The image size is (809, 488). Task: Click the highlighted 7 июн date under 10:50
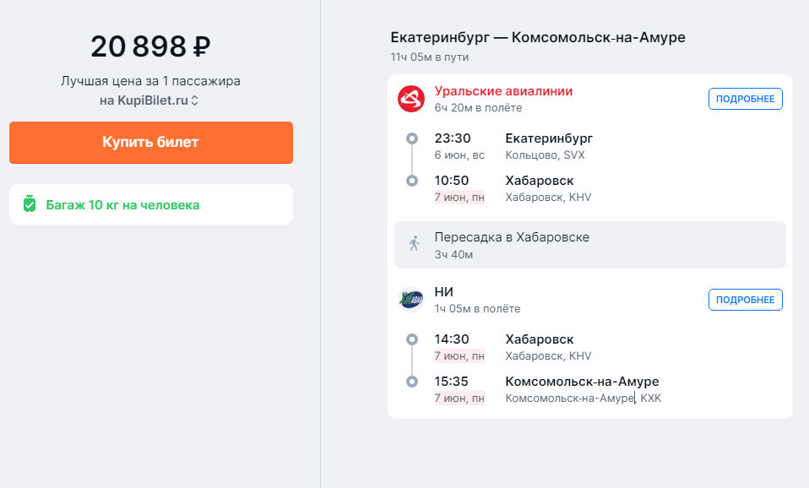(459, 197)
